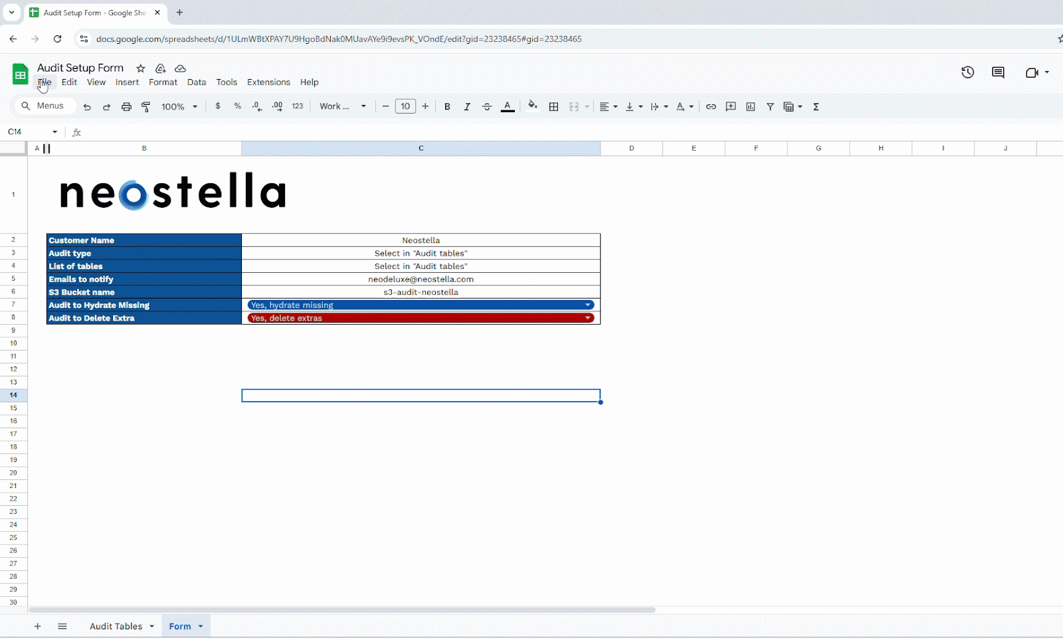
Task: Expand the 'Yes, delete extras' dropdown
Action: coord(588,318)
